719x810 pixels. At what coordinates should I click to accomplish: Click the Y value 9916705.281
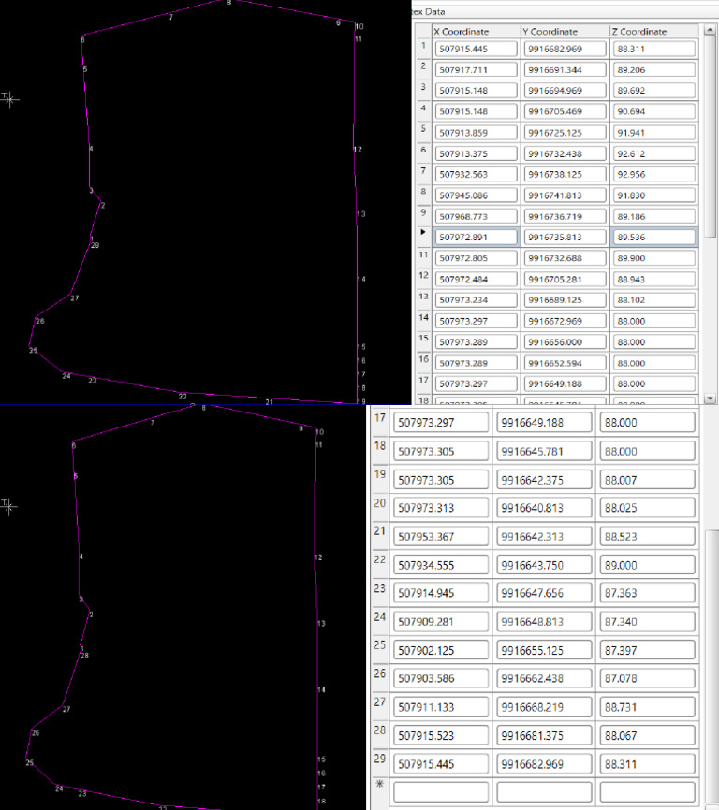pyautogui.click(x=565, y=280)
